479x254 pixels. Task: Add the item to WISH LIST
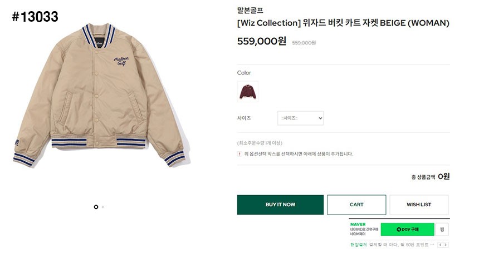[x=419, y=205]
